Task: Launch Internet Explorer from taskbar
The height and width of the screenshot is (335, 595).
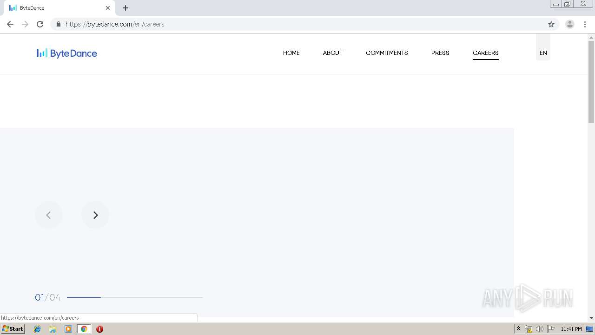Action: click(x=37, y=329)
